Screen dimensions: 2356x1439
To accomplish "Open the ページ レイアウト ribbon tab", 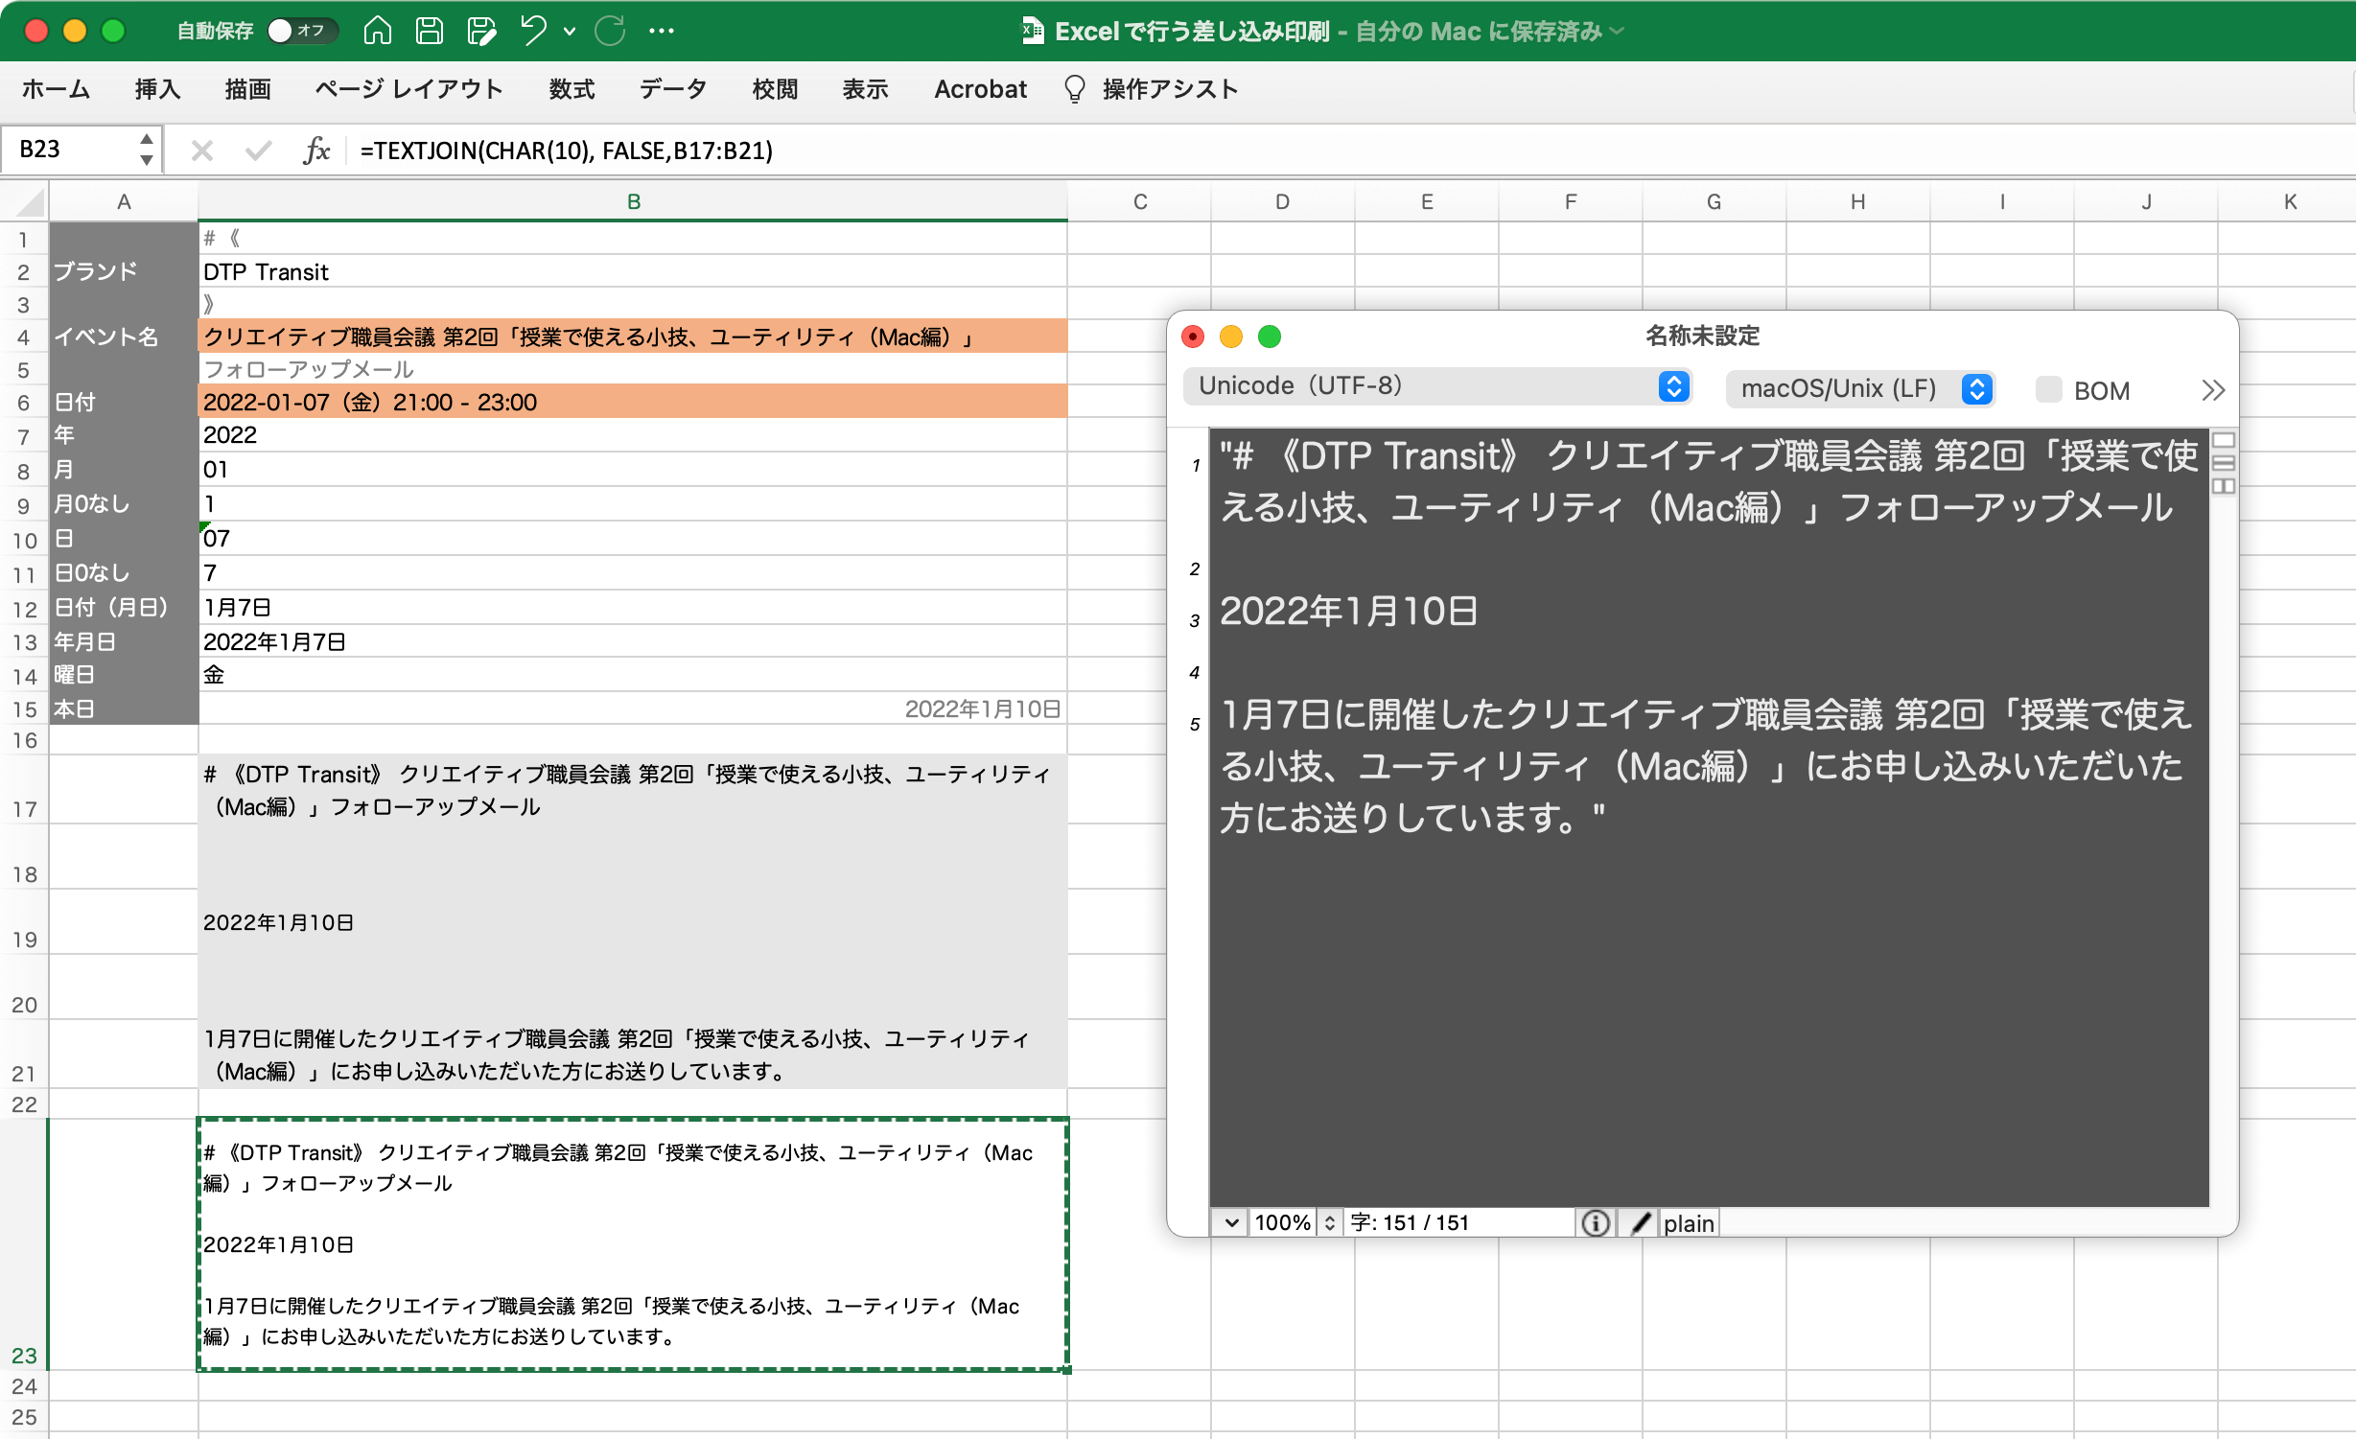I will point(409,89).
